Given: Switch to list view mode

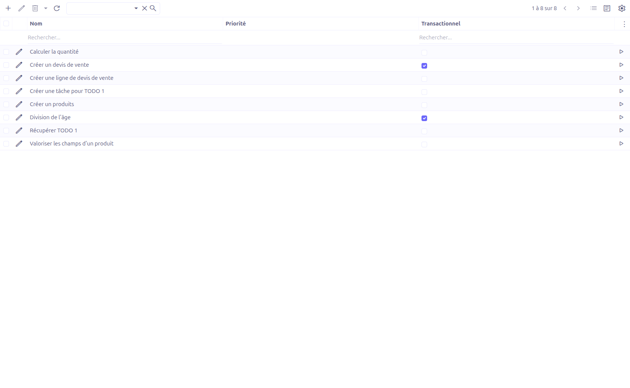Looking at the screenshot, I should point(593,8).
